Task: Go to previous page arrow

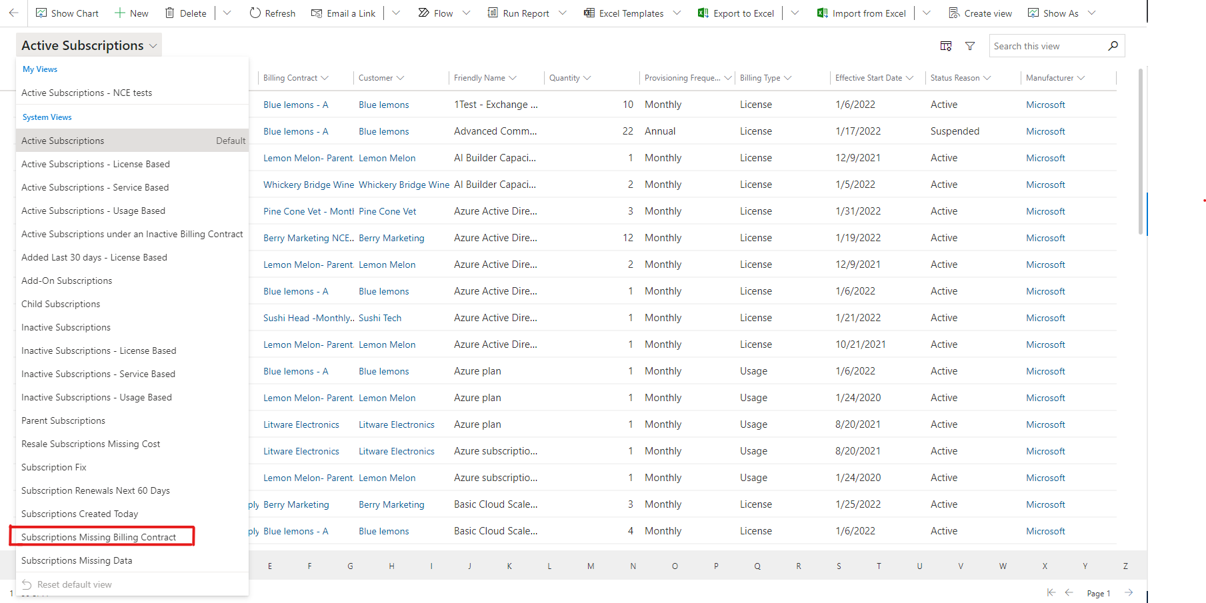Action: point(1069,592)
